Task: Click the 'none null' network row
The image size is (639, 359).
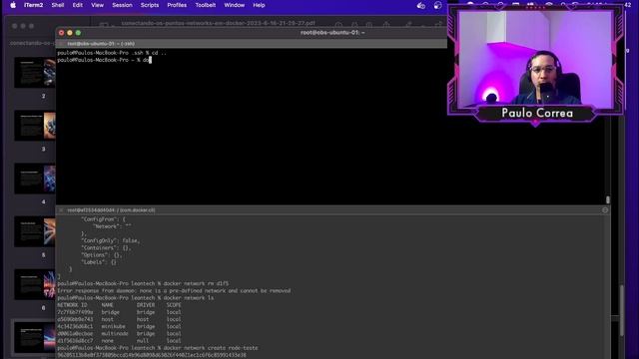Action: [x=120, y=341]
